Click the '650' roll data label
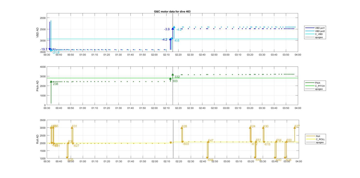The width and height of the screenshot is (360, 178). [x=289, y=140]
